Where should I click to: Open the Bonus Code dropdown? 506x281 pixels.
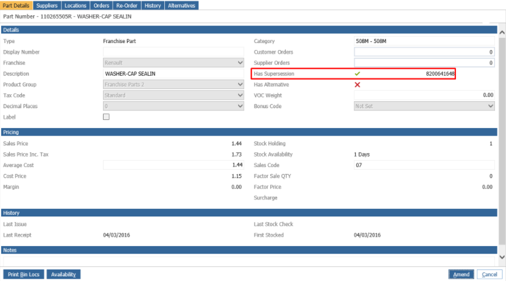click(424, 106)
